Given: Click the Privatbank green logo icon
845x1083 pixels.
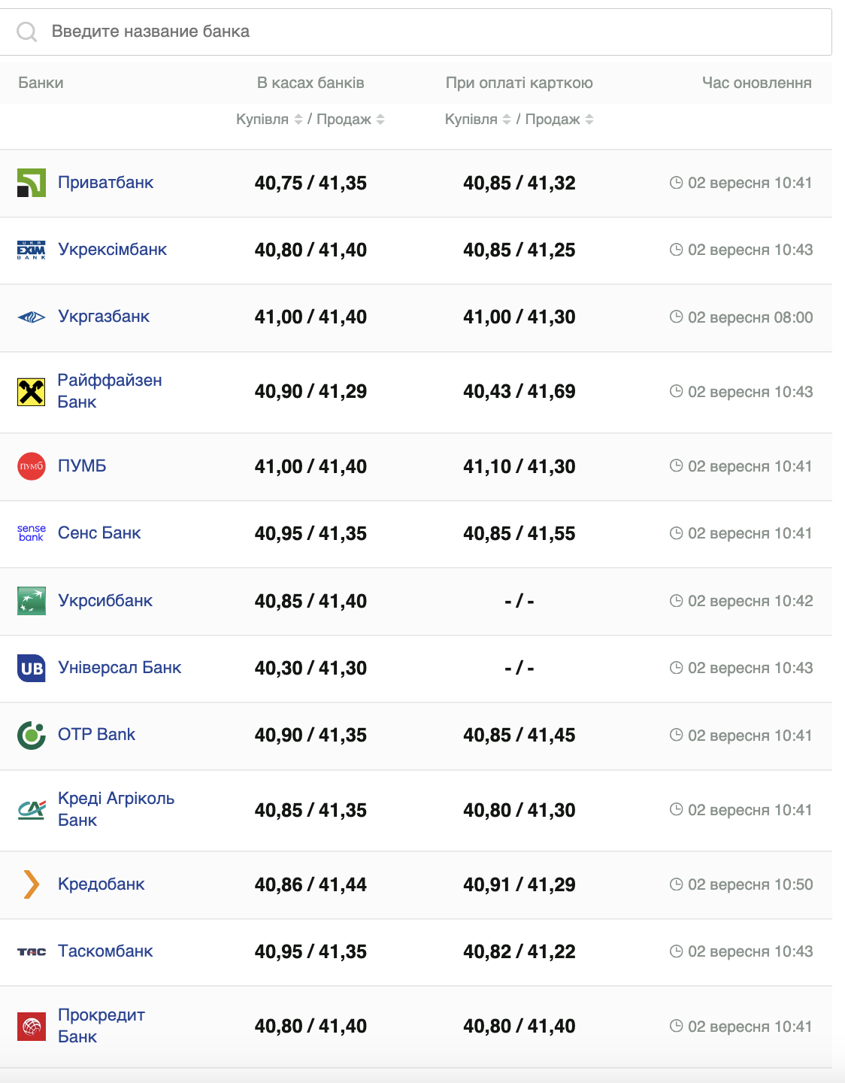Looking at the screenshot, I should (32, 183).
